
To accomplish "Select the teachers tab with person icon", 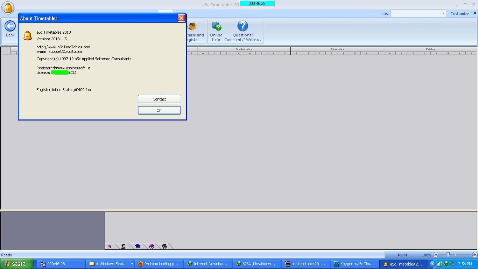I will (124, 246).
